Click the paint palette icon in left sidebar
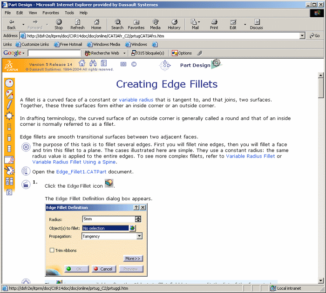The width and height of the screenshot is (326, 293). pyautogui.click(x=9, y=170)
